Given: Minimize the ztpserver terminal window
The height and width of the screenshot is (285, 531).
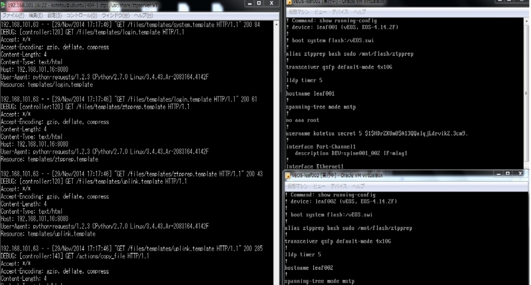Looking at the screenshot, I should click(x=249, y=3).
